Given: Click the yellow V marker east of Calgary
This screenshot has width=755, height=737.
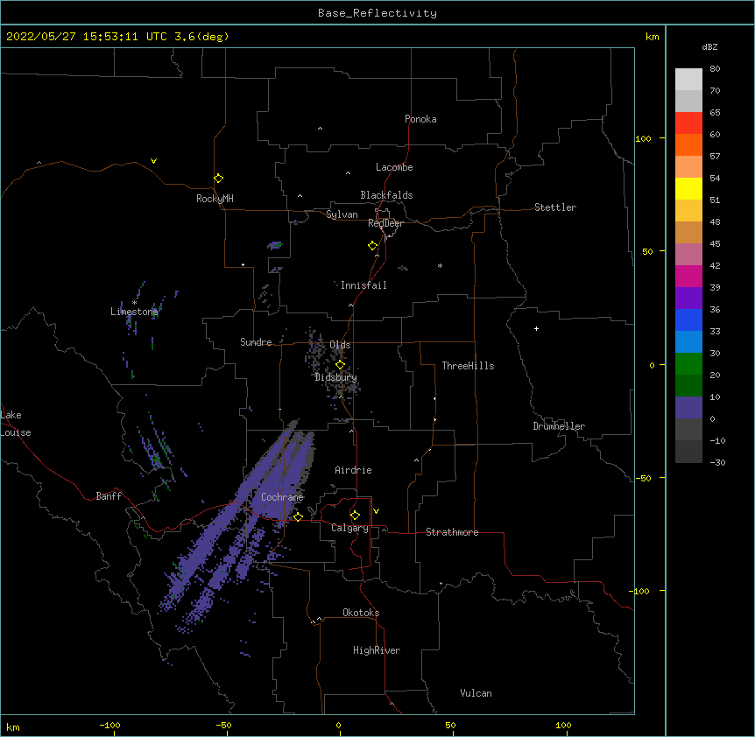Looking at the screenshot, I should (x=376, y=511).
